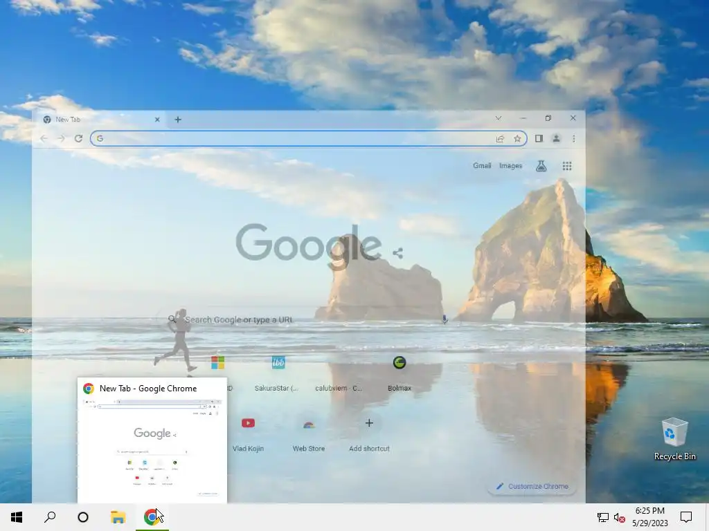Open the network tray icon
Screen dimensions: 709x531
coord(603,517)
